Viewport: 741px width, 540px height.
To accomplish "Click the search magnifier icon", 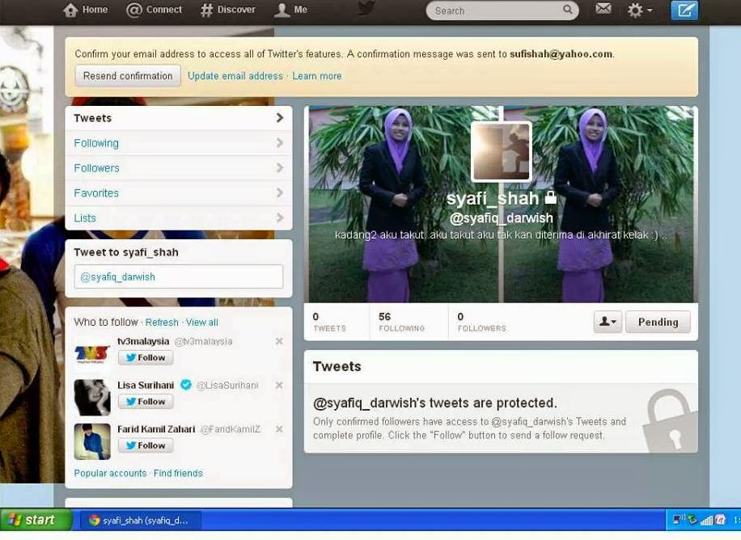I will 568,10.
